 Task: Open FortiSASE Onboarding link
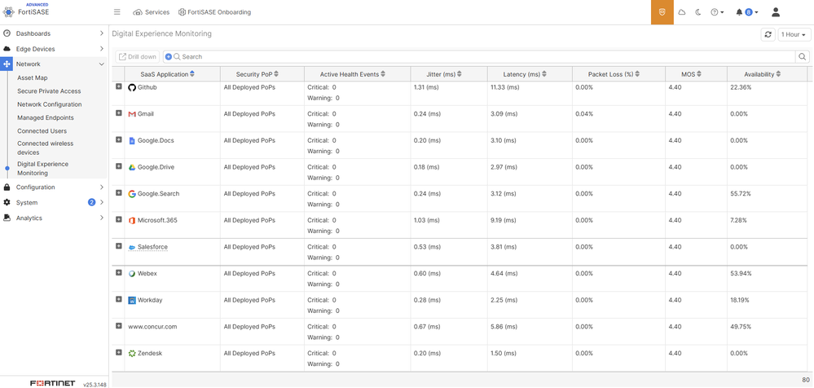click(214, 12)
